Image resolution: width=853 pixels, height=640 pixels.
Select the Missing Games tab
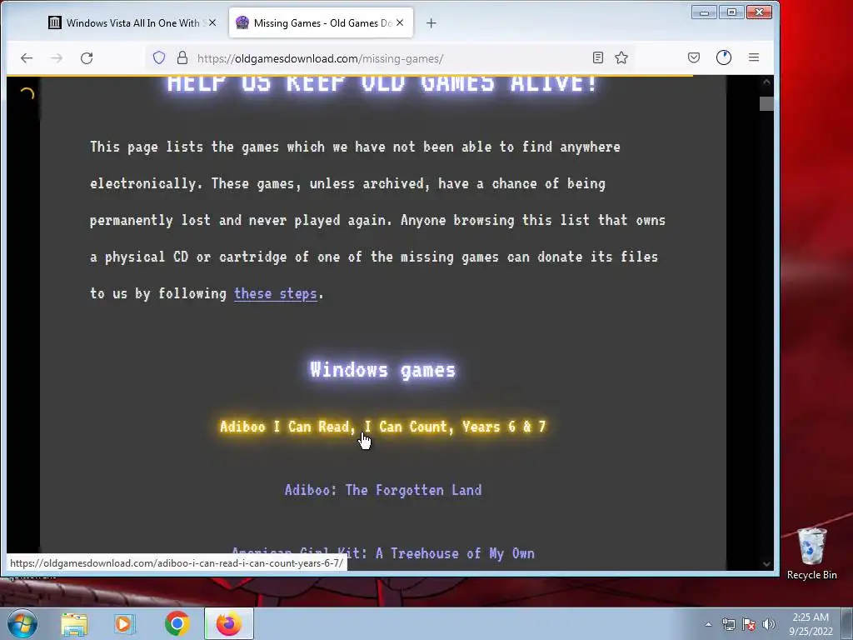point(321,22)
